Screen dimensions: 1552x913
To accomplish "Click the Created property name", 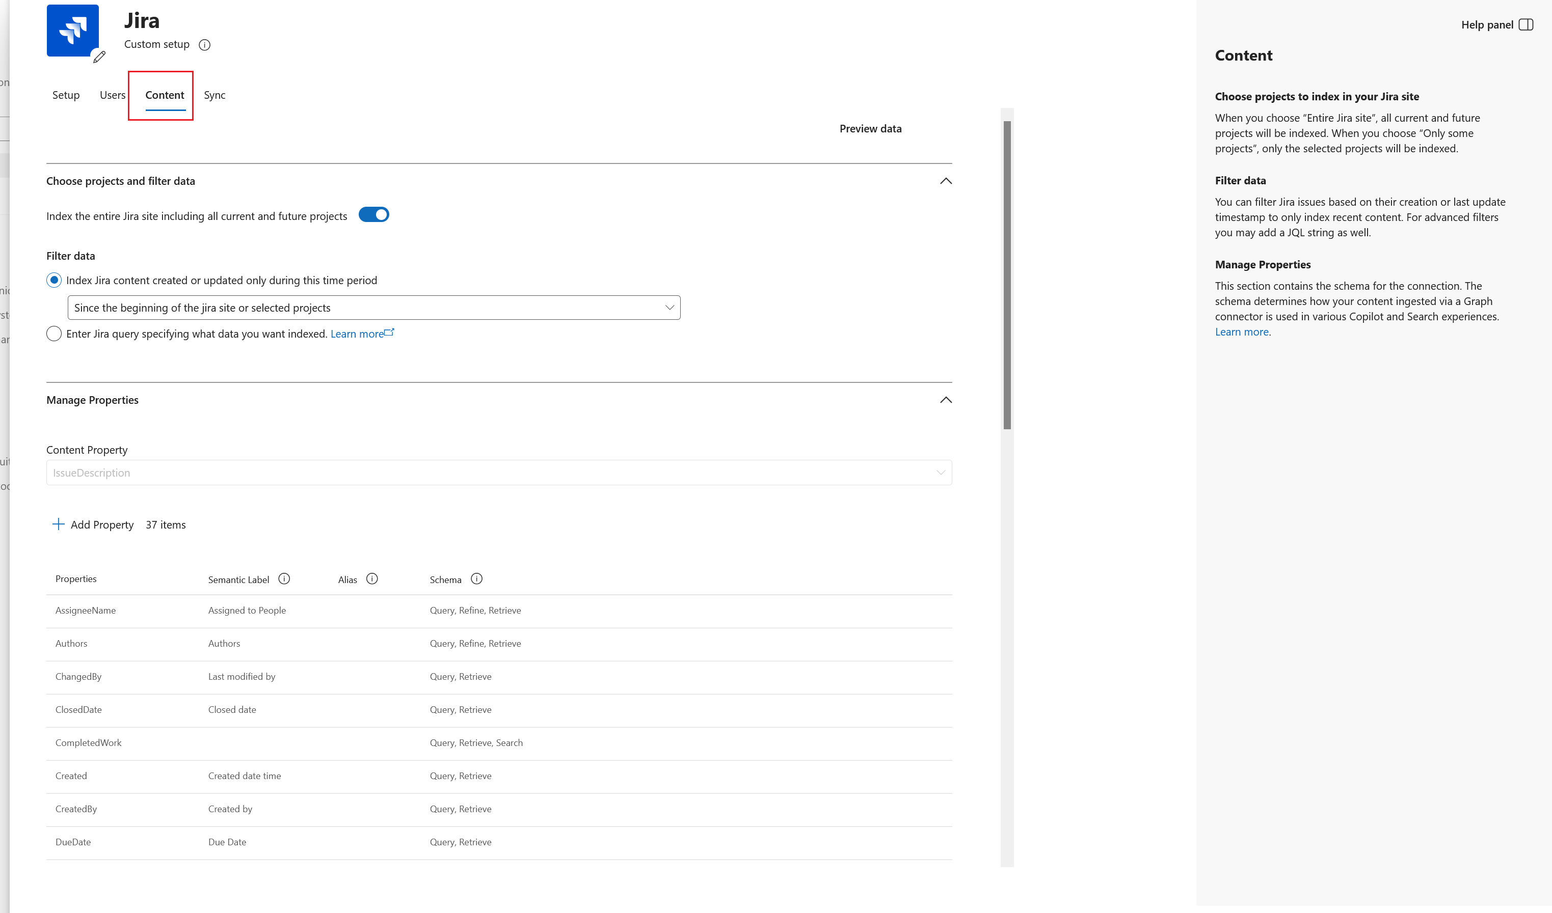I will click(x=71, y=776).
